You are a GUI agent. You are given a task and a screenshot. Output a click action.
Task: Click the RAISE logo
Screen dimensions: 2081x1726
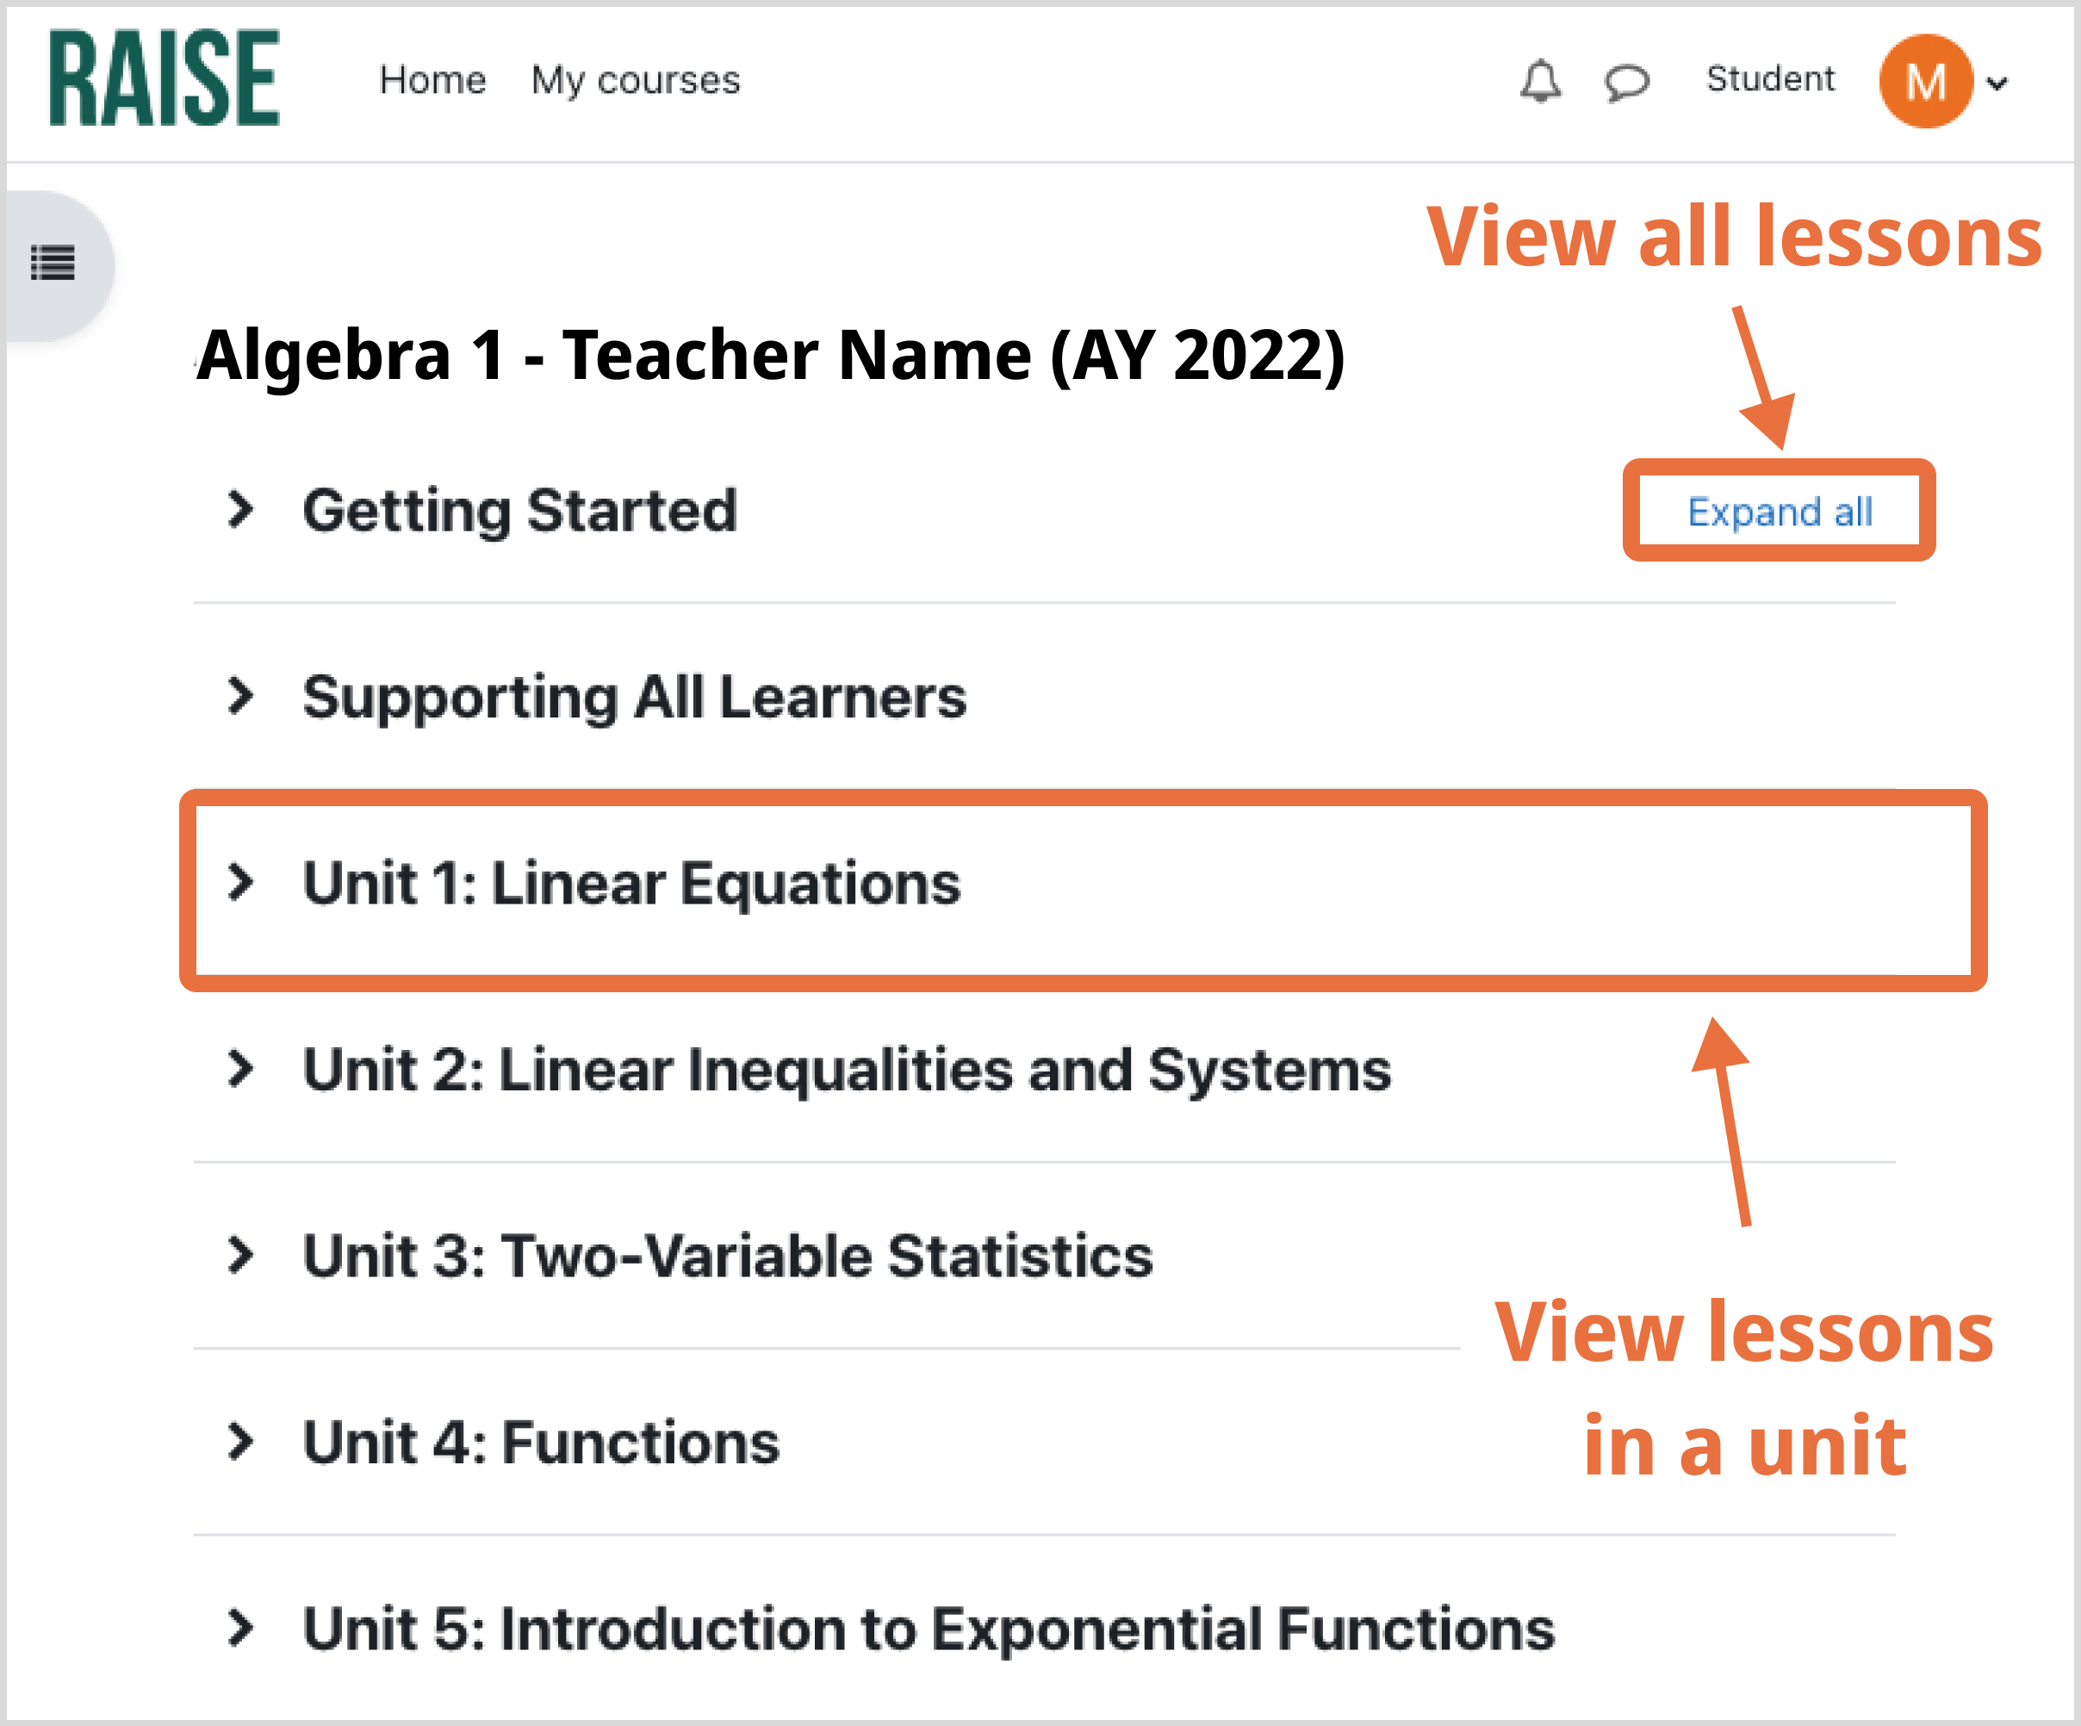click(165, 78)
